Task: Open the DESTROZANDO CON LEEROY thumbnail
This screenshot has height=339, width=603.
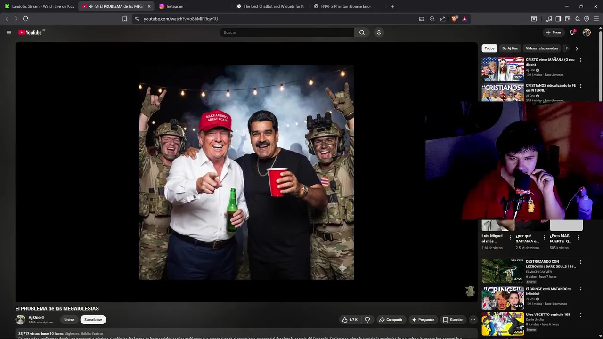Action: pos(503,270)
